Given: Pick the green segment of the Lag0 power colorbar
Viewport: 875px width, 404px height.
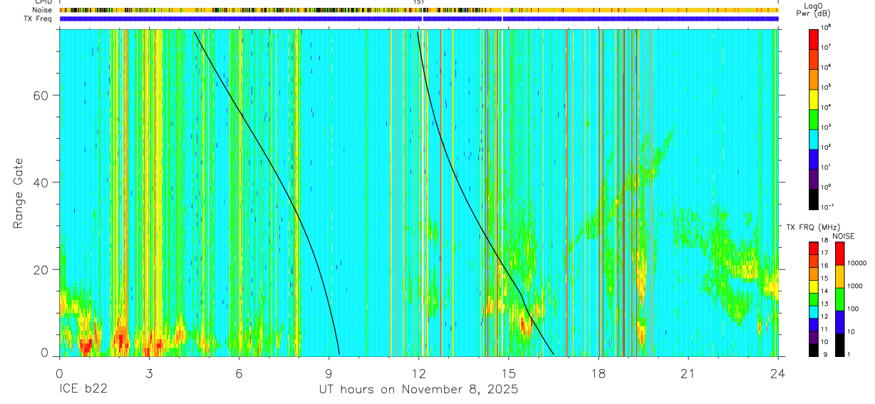Looking at the screenshot, I should pyautogui.click(x=814, y=119).
